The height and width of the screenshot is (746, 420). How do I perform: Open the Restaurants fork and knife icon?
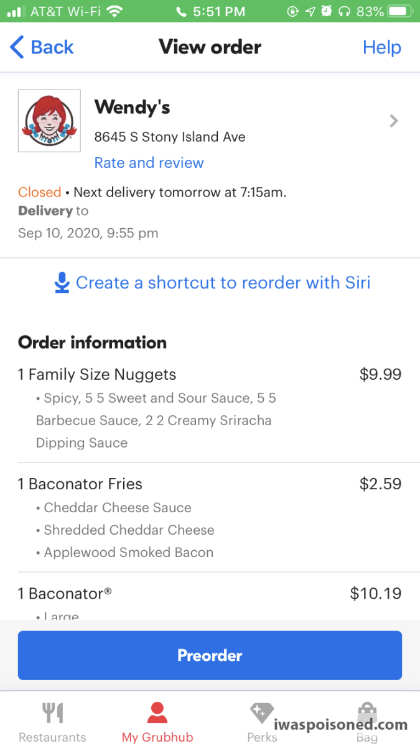[x=53, y=713]
